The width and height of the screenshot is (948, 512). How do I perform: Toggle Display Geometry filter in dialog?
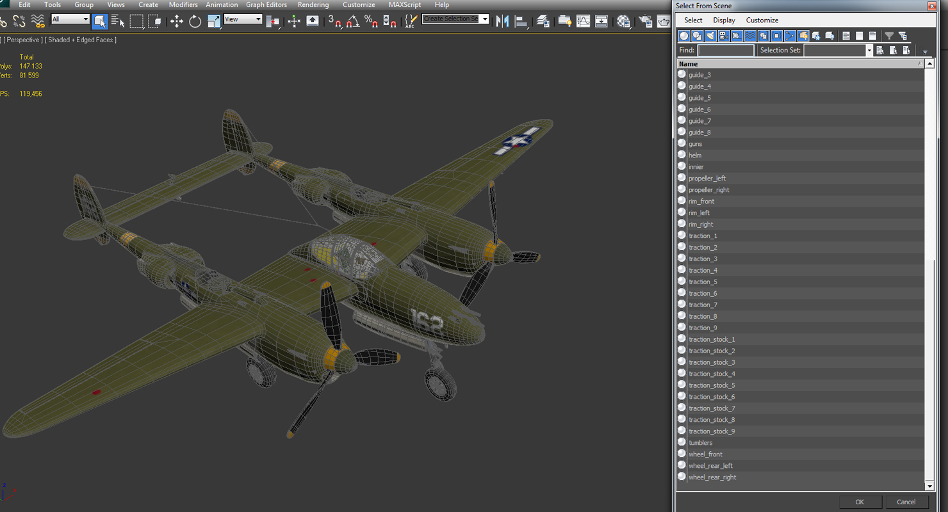tap(684, 36)
